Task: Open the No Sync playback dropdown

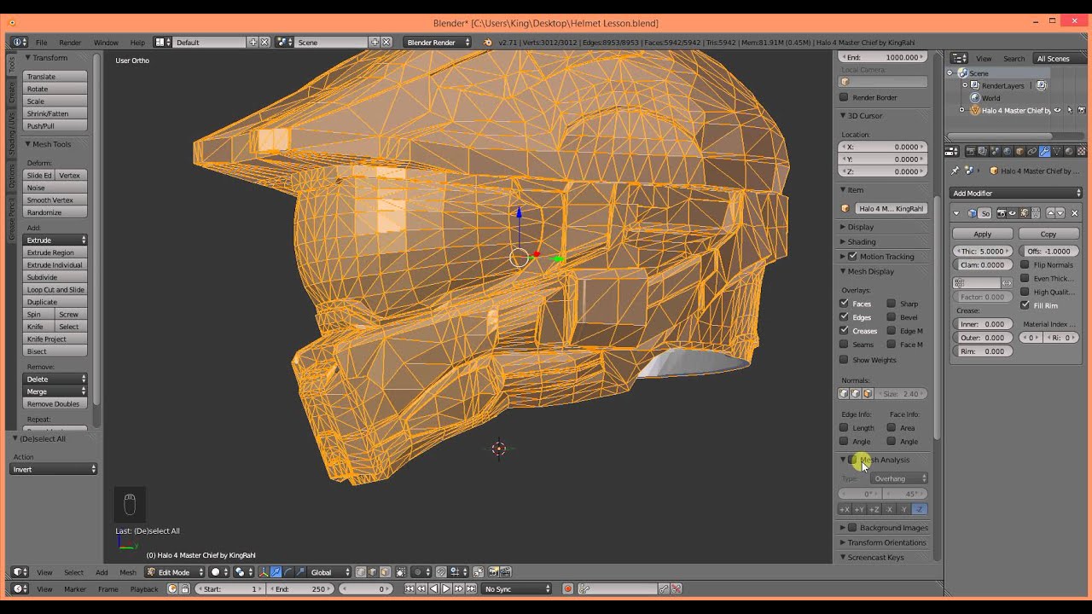Action: [x=518, y=589]
